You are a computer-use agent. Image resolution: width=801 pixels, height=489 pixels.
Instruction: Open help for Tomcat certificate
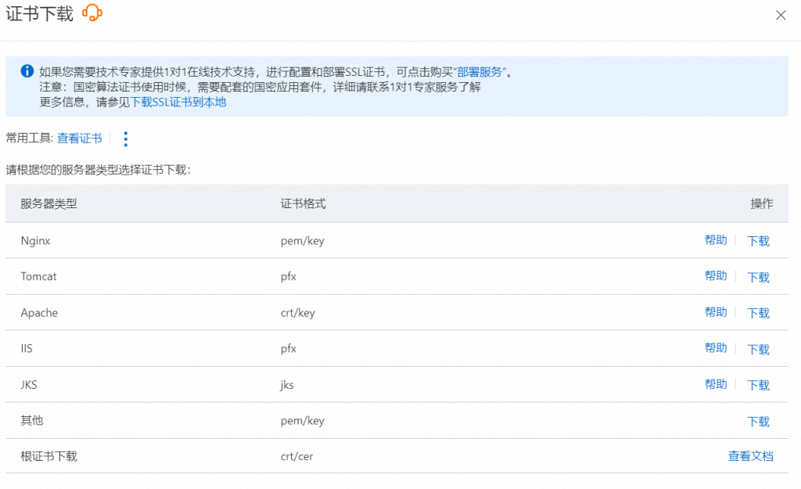[x=715, y=276]
